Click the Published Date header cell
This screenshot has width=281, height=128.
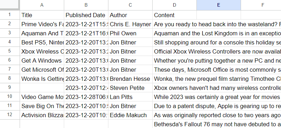point(86,15)
